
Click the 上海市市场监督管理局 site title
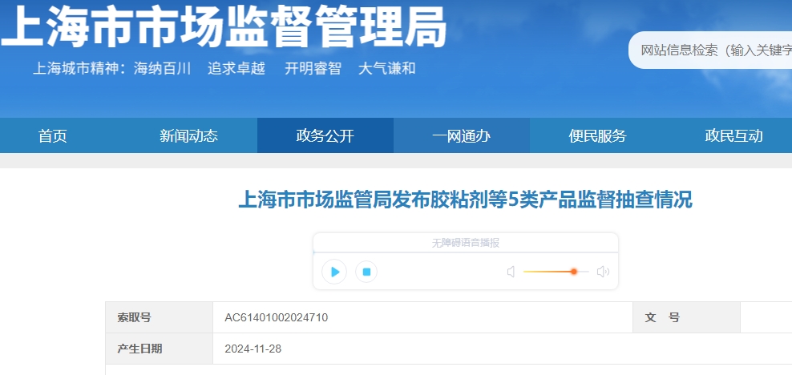point(224,26)
